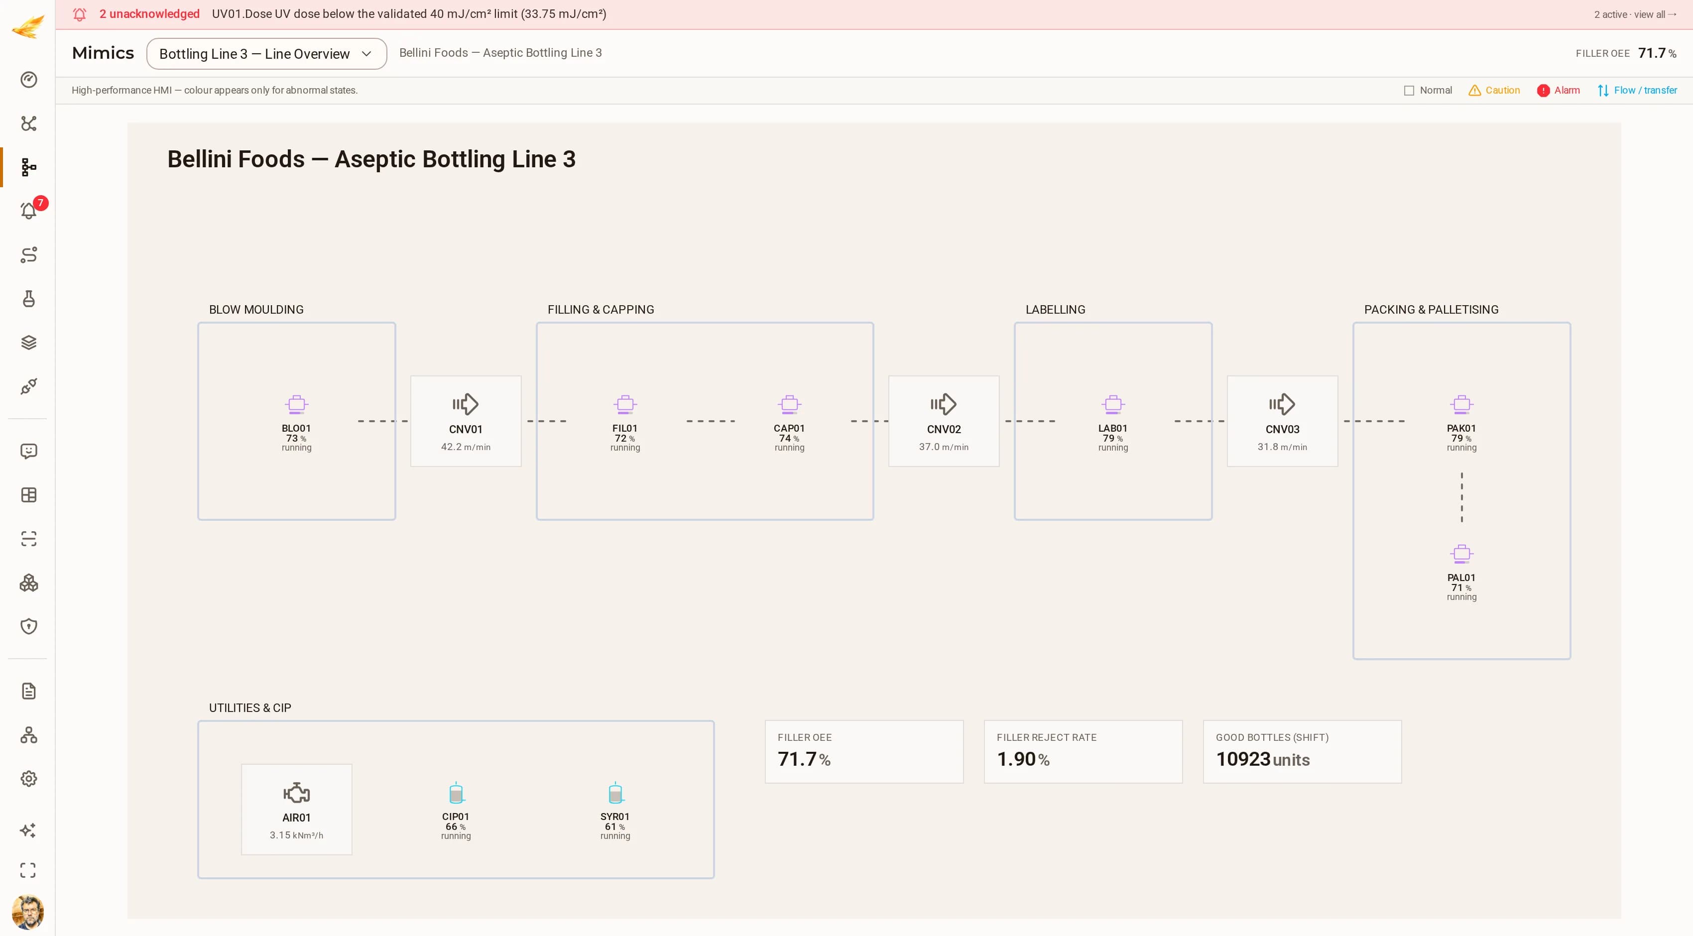Select the FIL01 filler machine icon
Image resolution: width=1693 pixels, height=936 pixels.
coord(625,404)
